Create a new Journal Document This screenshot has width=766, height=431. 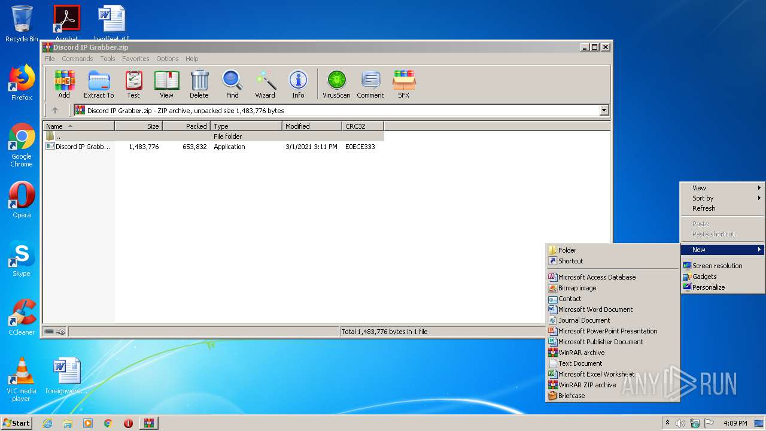613,320
